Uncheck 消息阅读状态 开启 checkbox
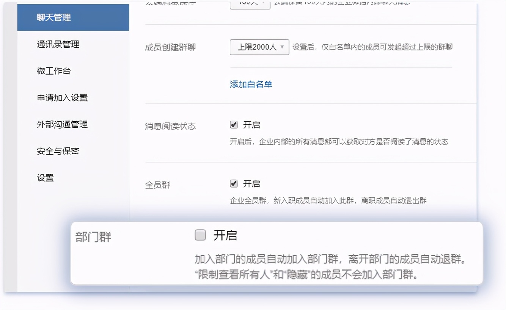This screenshot has height=310, width=506. click(234, 125)
